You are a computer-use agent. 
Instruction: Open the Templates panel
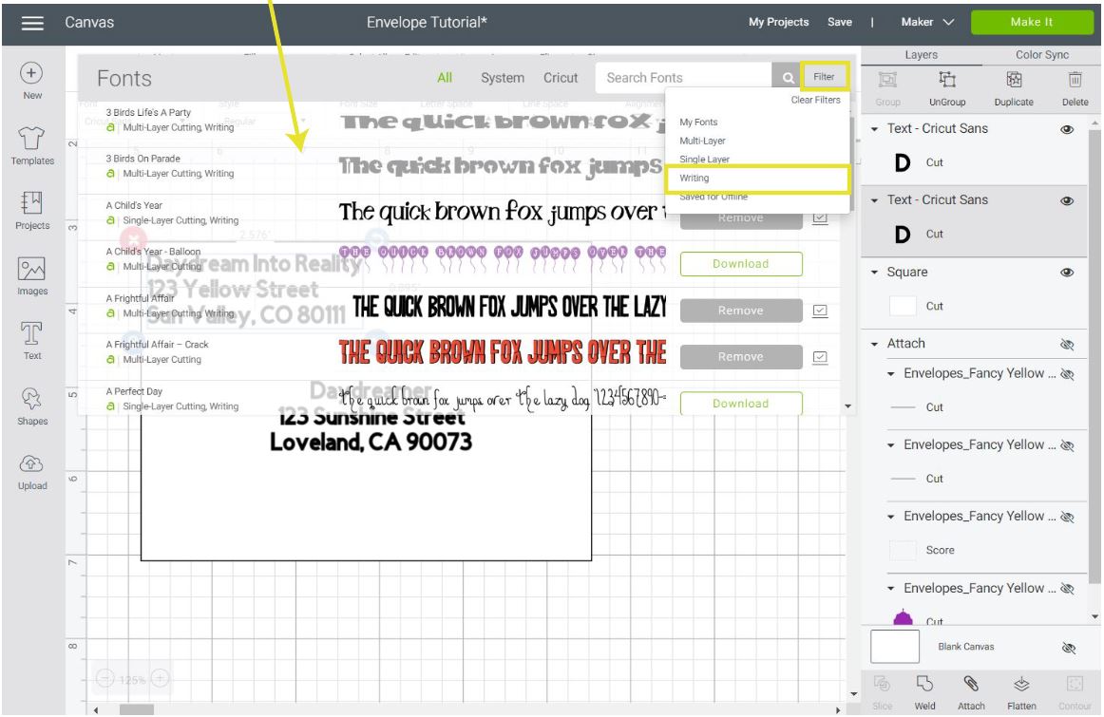(x=31, y=138)
